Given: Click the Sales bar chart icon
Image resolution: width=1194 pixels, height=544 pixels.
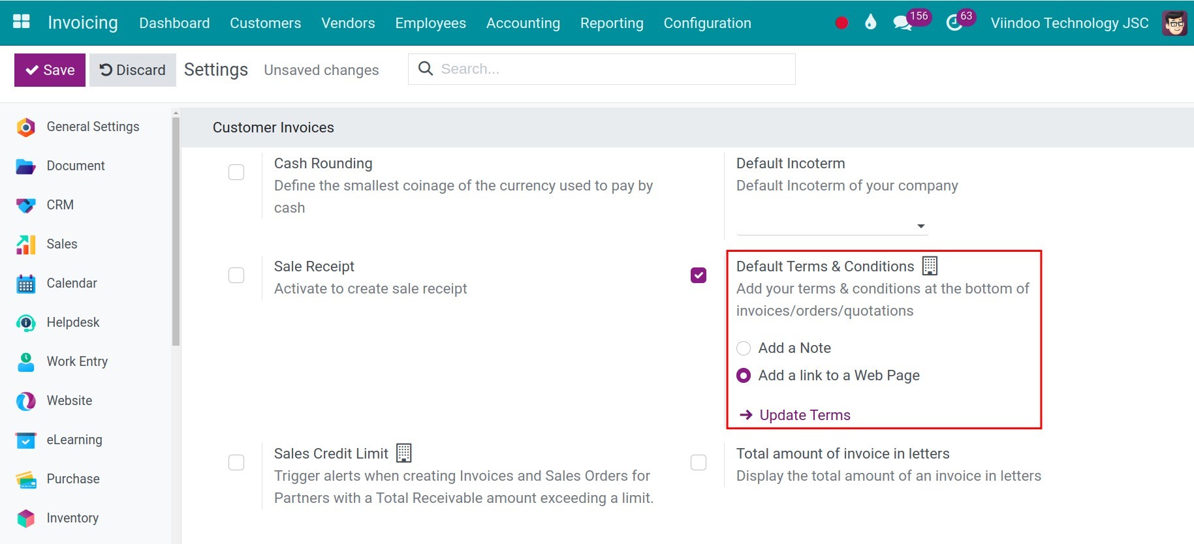Looking at the screenshot, I should click(25, 245).
